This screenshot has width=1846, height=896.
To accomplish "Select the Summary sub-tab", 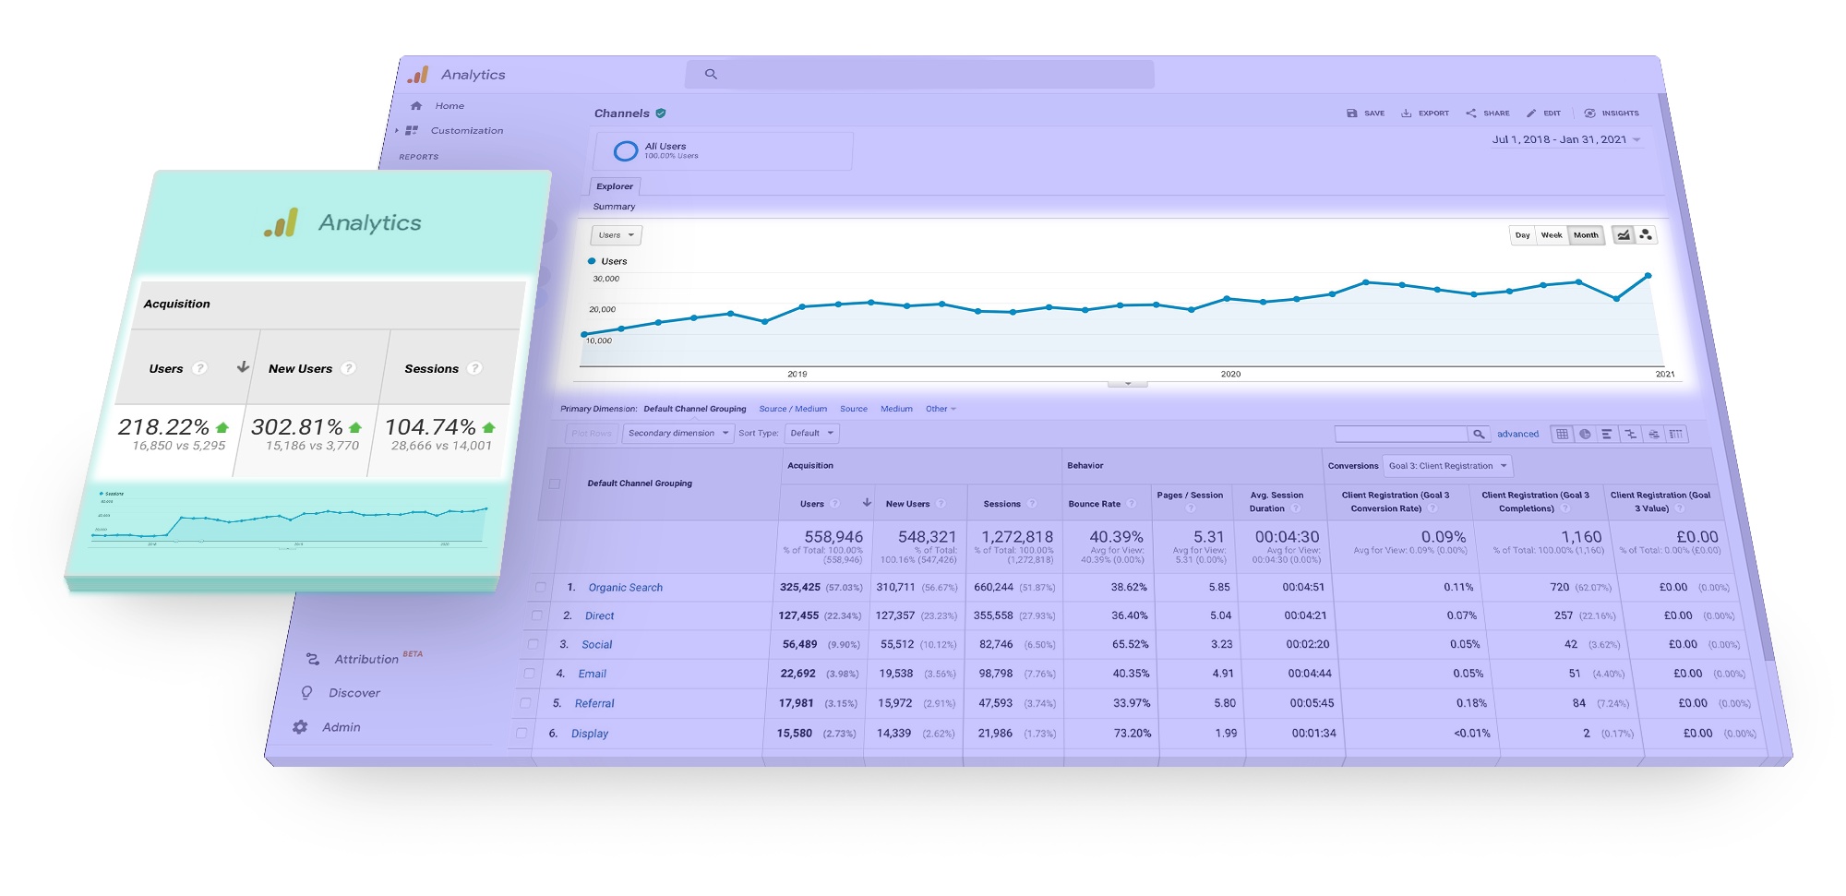I will point(614,207).
